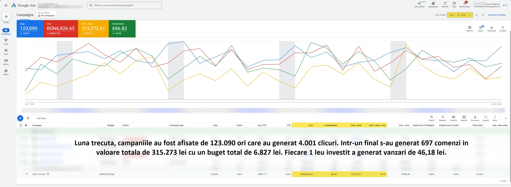
Task: Open the Notifications bell
Action: [464, 3]
